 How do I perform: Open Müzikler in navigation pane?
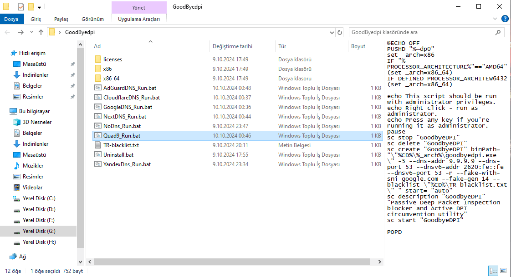point(33,165)
